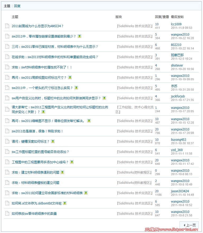This screenshot has width=203, height=233.
Task: Click document icon of 如何修改sw零件明细表中的数量 row
Action: 7,213
